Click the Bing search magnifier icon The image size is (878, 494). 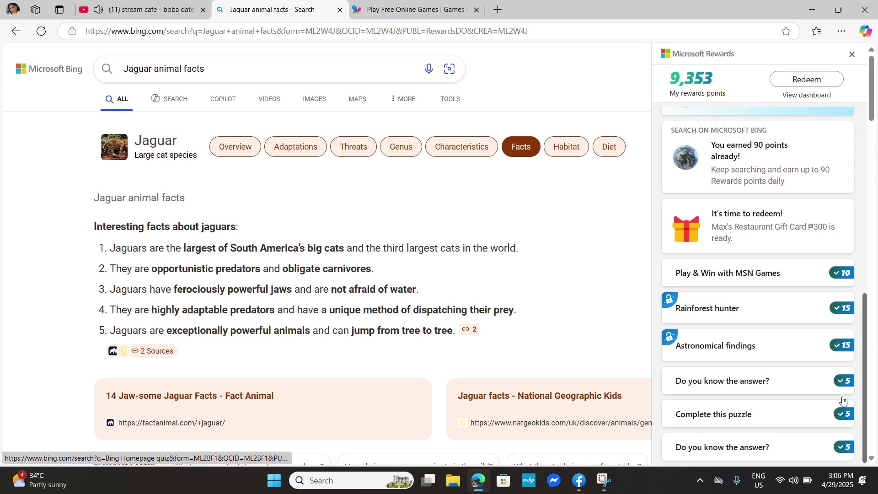pyautogui.click(x=107, y=69)
